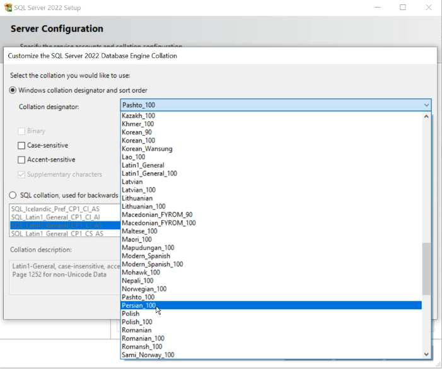Click the Pashto_100 combo box field
Viewport: 442px width, 369px height.
(x=276, y=105)
